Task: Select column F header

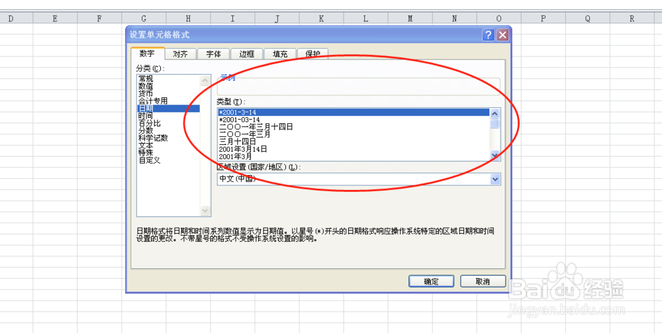Action: (100, 18)
